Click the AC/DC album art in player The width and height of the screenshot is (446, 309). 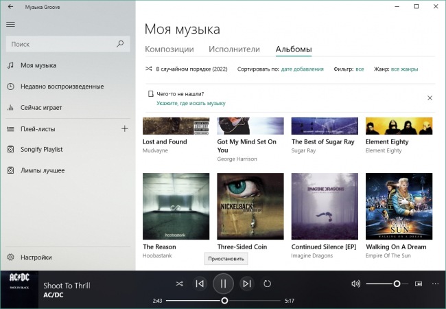pos(19,290)
